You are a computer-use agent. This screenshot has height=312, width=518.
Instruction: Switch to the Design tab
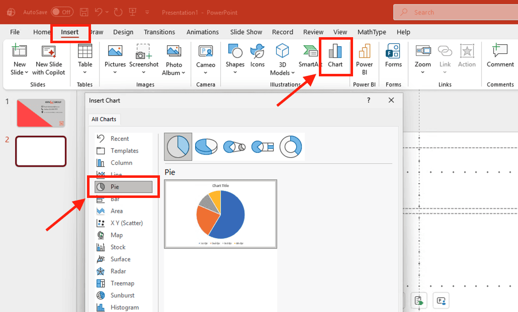[123, 32]
